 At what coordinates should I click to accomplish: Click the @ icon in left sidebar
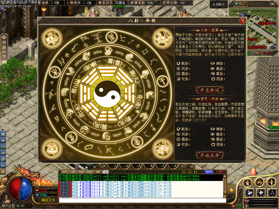click(3, 171)
